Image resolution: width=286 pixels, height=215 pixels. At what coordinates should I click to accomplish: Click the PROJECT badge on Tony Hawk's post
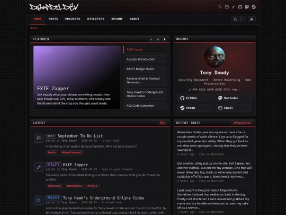point(53,198)
